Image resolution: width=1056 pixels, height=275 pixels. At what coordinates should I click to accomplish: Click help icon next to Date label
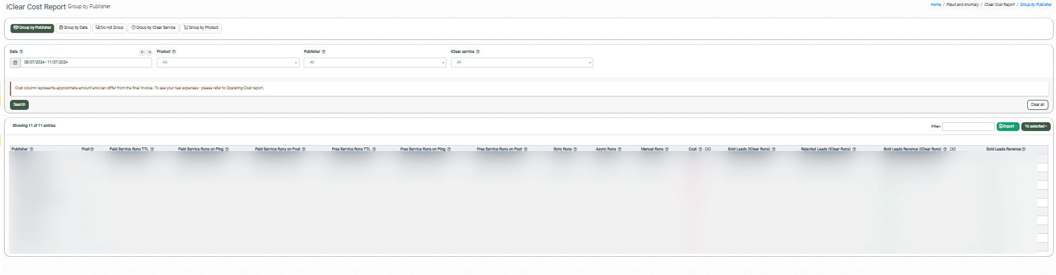coord(21,52)
